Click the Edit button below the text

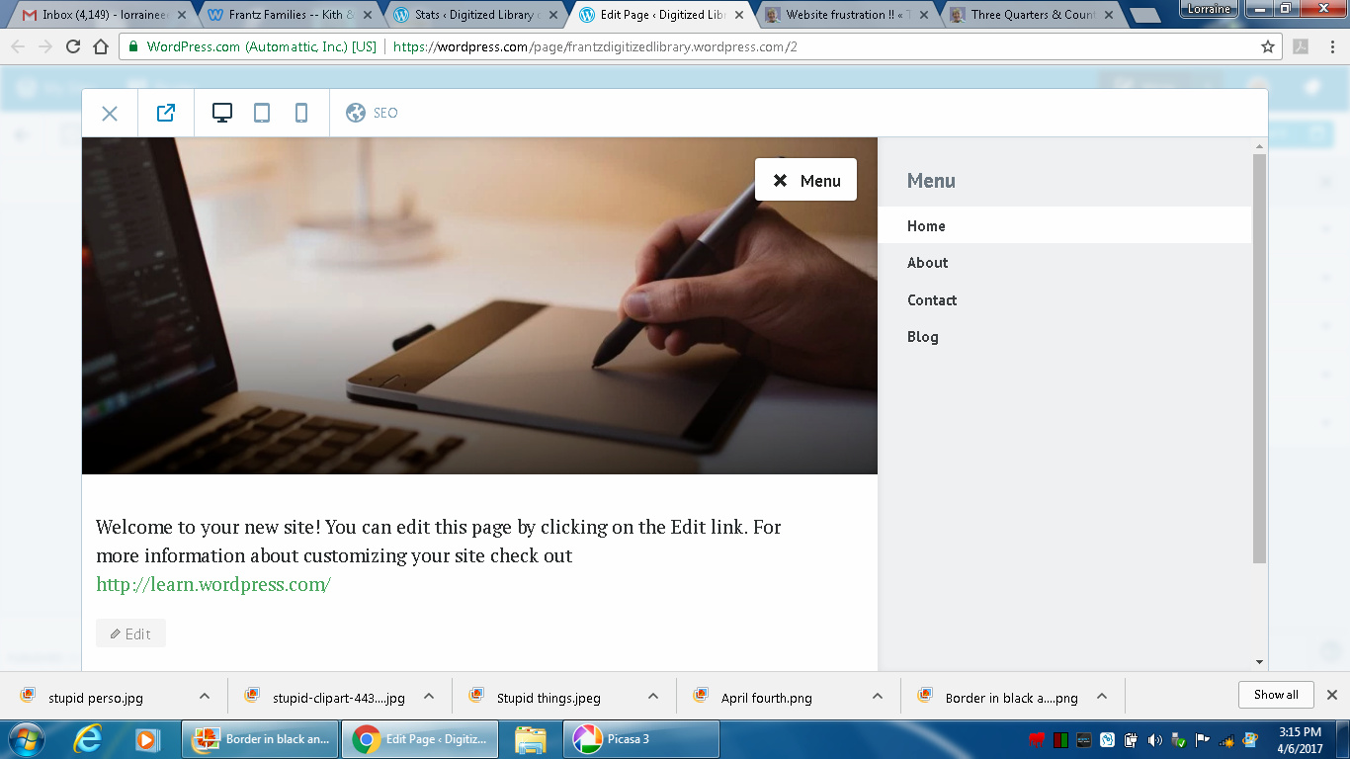130,633
